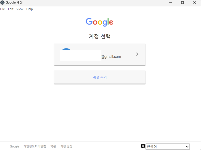Open the 한국어 language dropdown
This screenshot has width=201, height=150.
168,146
